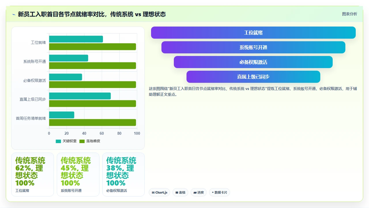
Task: Click the x-axis value 60
Action: [102, 133]
